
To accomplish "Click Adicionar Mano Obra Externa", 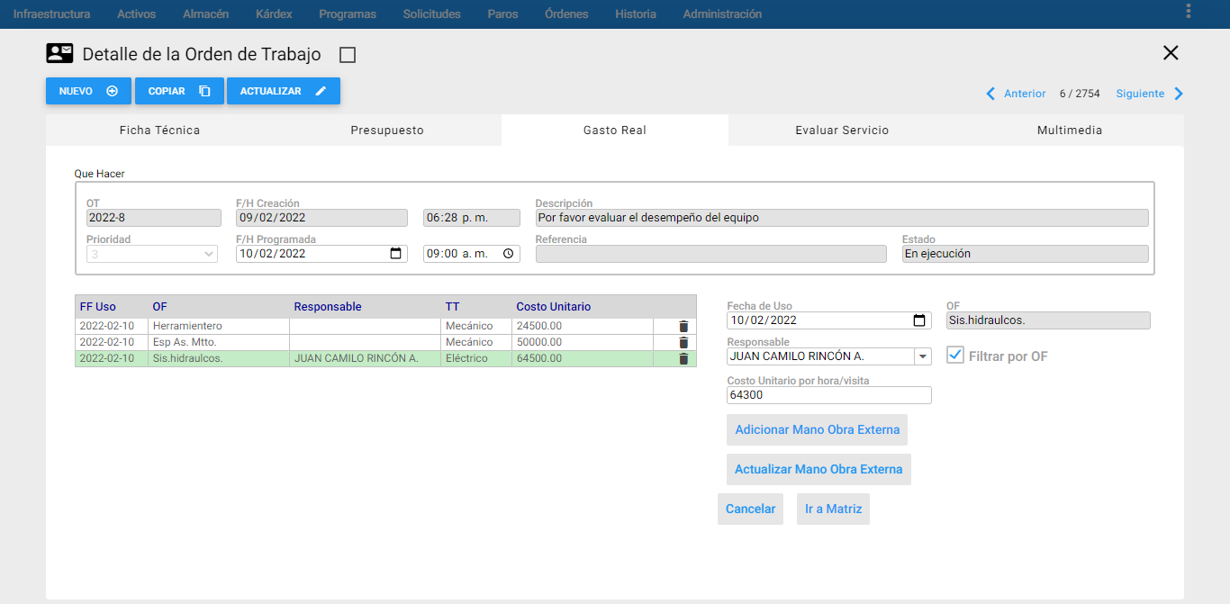I will [817, 429].
